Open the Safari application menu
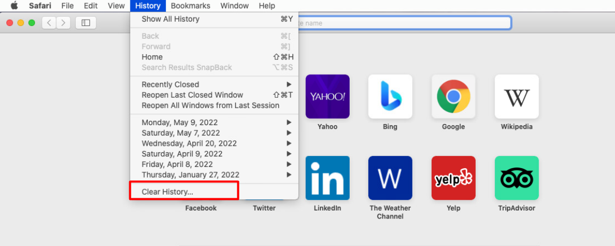 click(x=40, y=6)
